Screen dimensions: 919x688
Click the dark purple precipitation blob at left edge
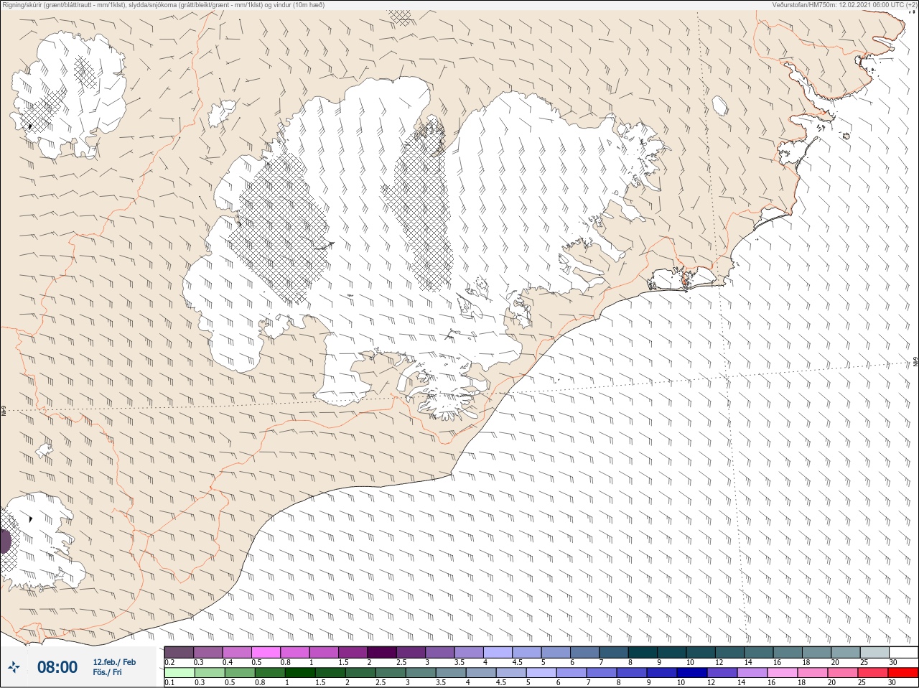(x=4, y=541)
